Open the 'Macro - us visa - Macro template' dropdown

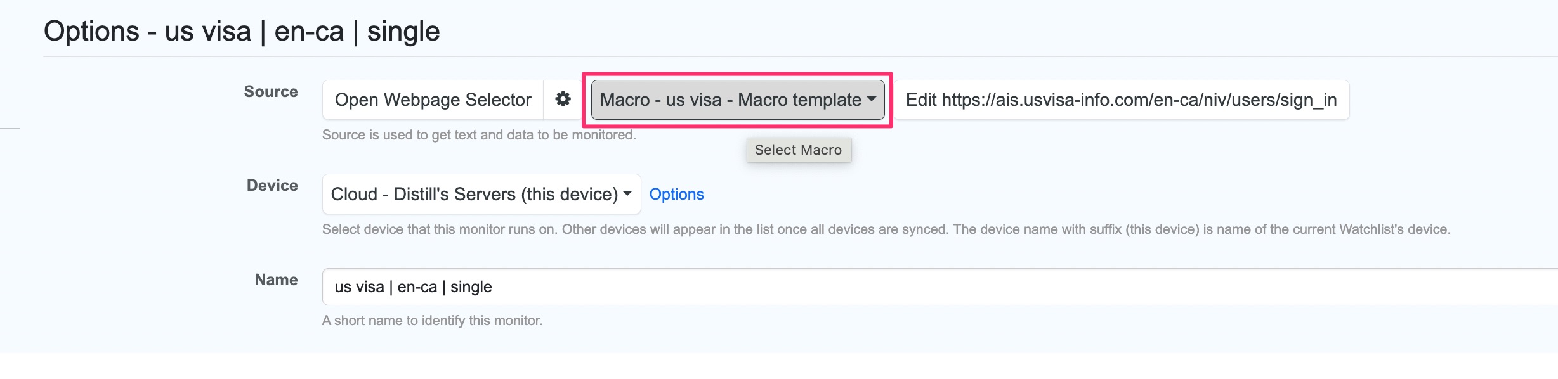point(736,100)
